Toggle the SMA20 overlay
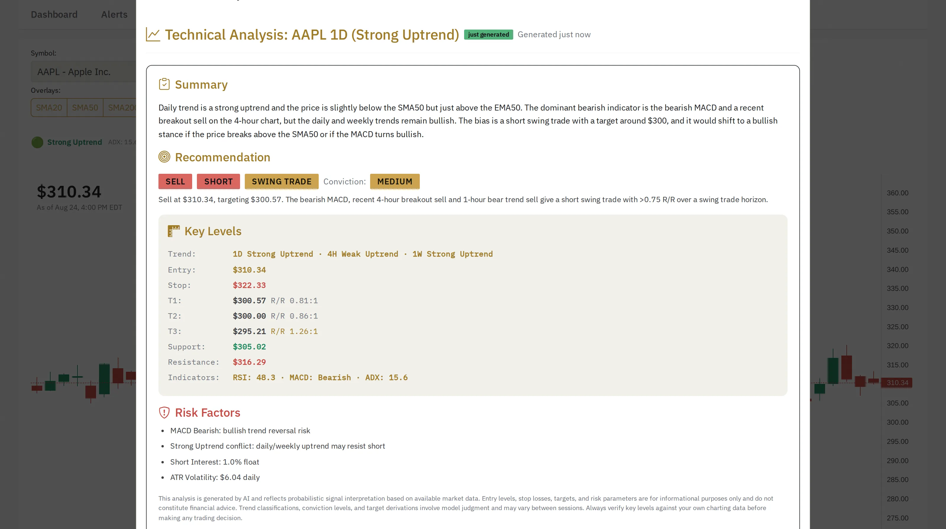This screenshot has height=529, width=946. [x=49, y=108]
